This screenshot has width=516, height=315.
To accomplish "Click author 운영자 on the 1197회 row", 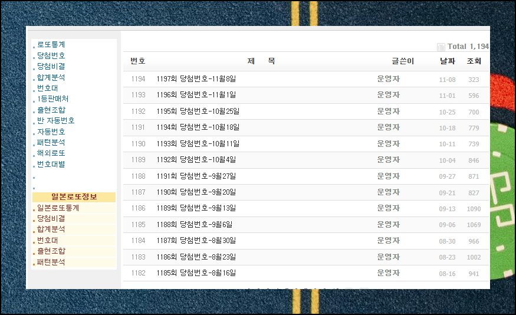I will tap(388, 78).
